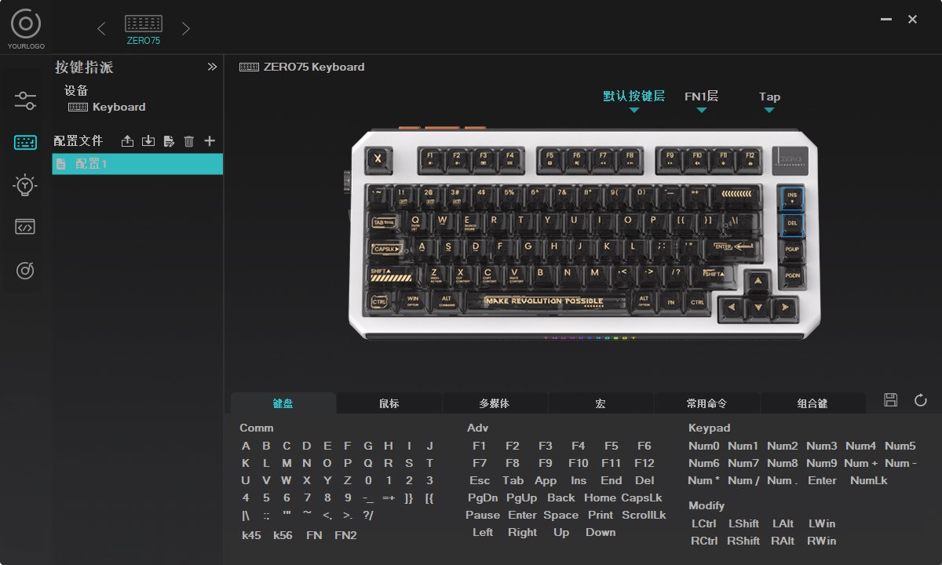
Task: Click the INS key on keyboard image
Action: click(792, 197)
